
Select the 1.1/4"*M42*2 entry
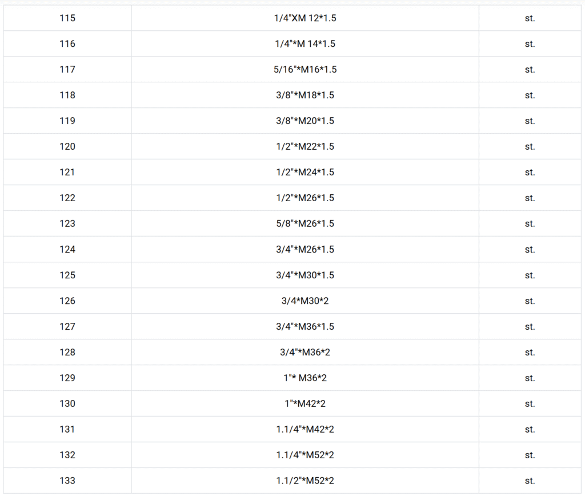point(304,430)
